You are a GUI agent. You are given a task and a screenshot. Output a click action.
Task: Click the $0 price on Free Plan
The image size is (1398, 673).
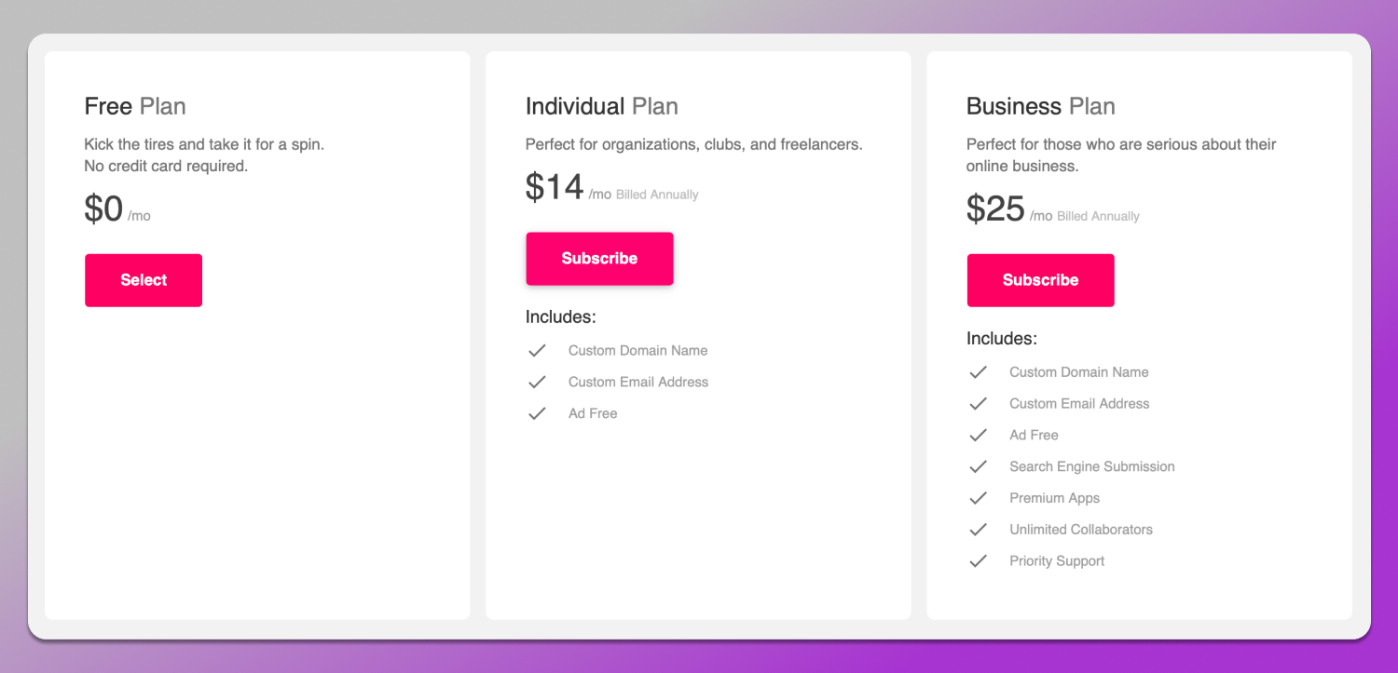(103, 209)
